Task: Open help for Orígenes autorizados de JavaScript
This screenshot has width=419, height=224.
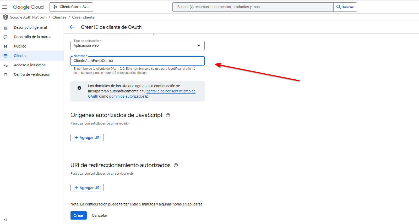Action: [168, 115]
